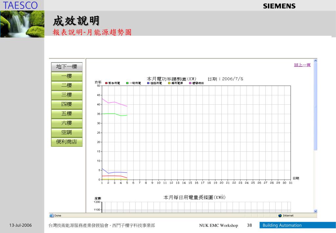Click the 13-Jul-2006 footer date
This screenshot has height=233, width=336.
point(20,225)
